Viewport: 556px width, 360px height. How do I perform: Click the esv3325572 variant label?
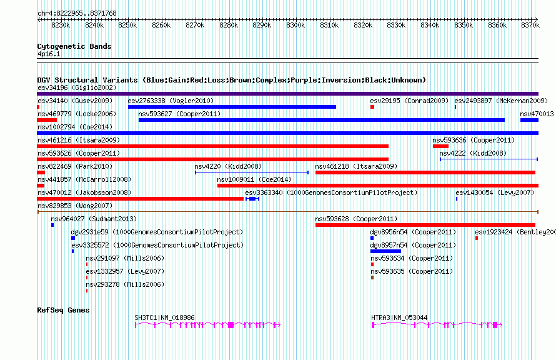tap(157, 245)
